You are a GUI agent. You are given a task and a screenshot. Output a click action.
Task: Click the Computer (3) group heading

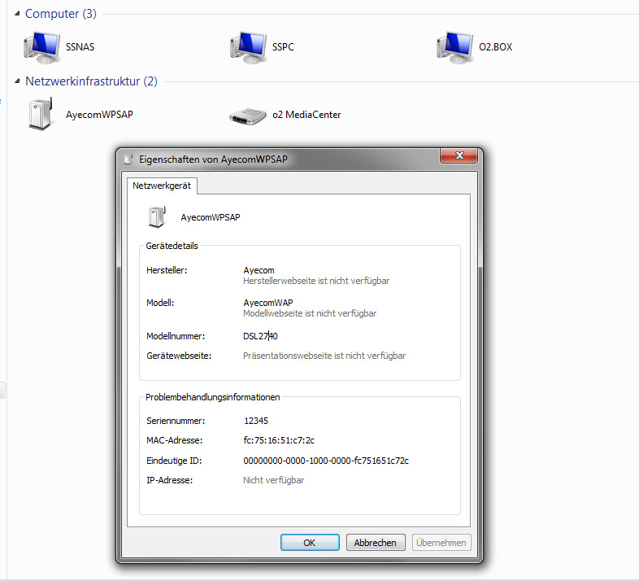[61, 14]
